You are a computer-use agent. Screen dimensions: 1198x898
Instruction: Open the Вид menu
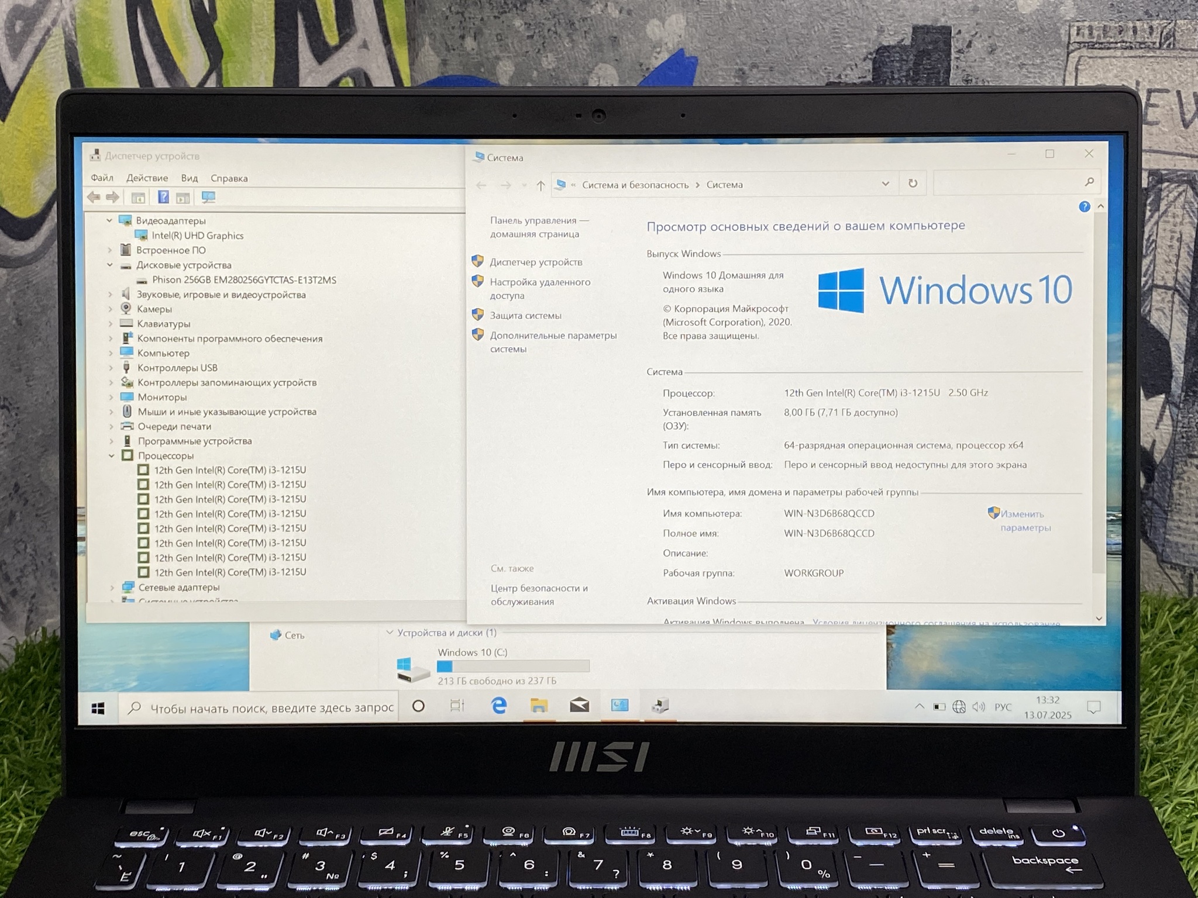(x=189, y=178)
